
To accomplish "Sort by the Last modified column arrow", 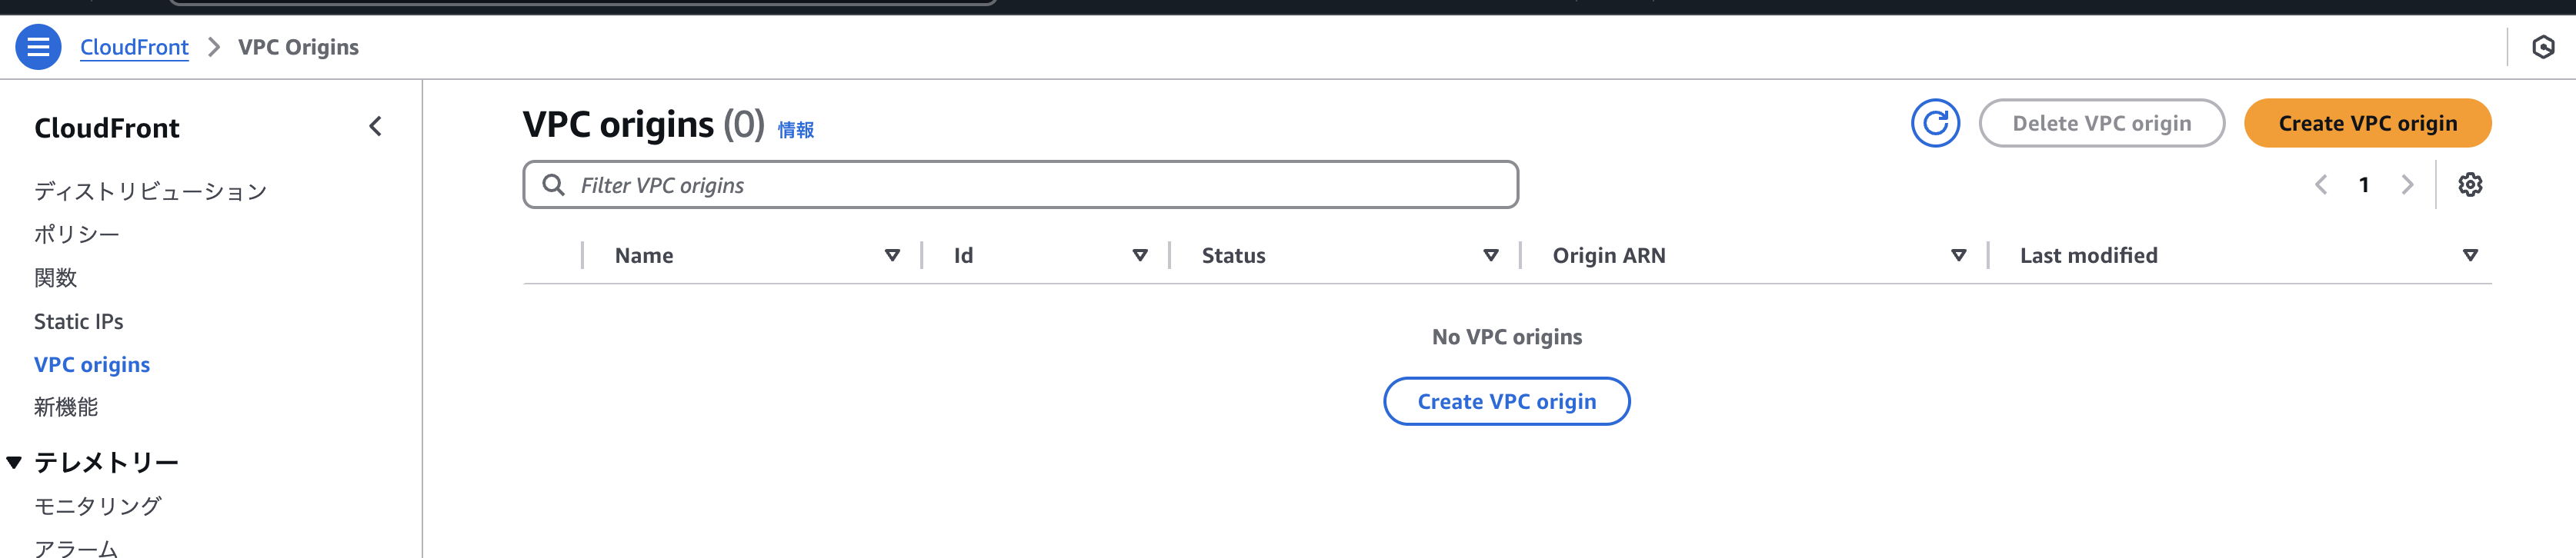I will pos(2469,255).
